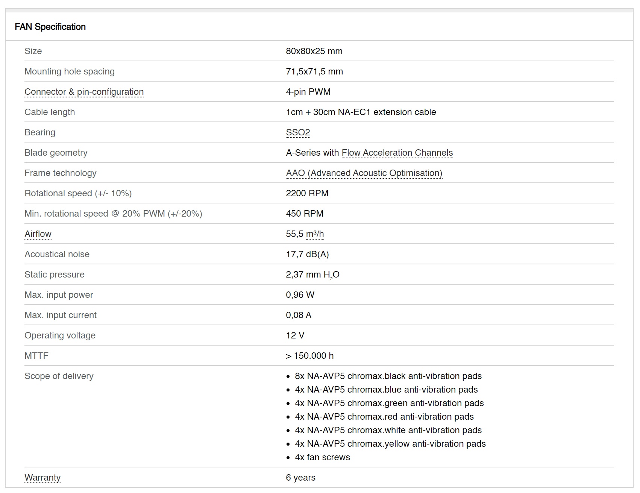Screen dimensions: 640x493
Task: Click the SSO2 bearing link
Action: pos(298,132)
